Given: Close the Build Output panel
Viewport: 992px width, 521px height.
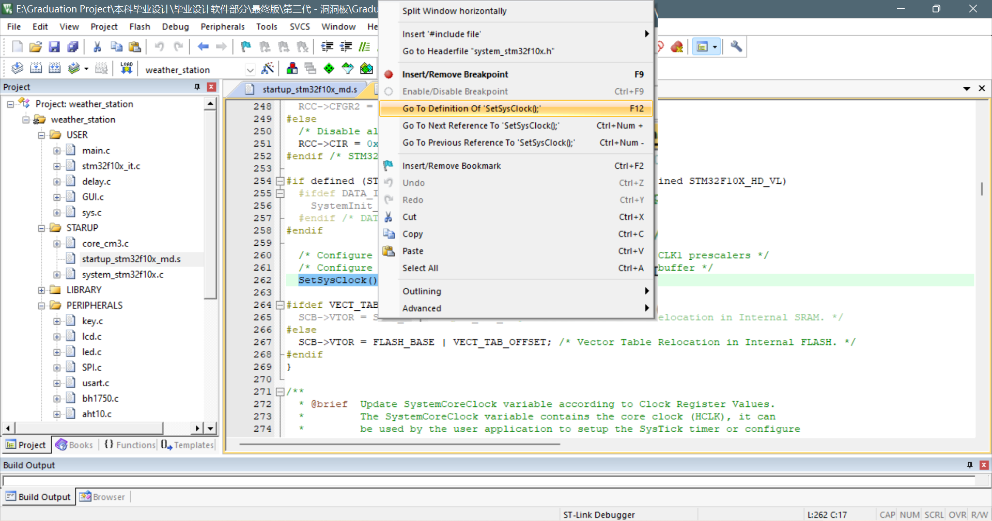Looking at the screenshot, I should click(984, 465).
